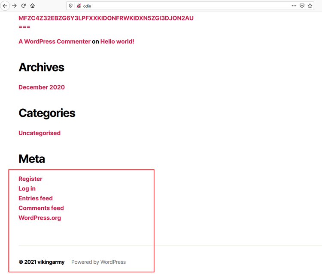The image size is (322, 274).
Task: Open the encoded MFZC4Z32 string link
Action: [x=106, y=18]
